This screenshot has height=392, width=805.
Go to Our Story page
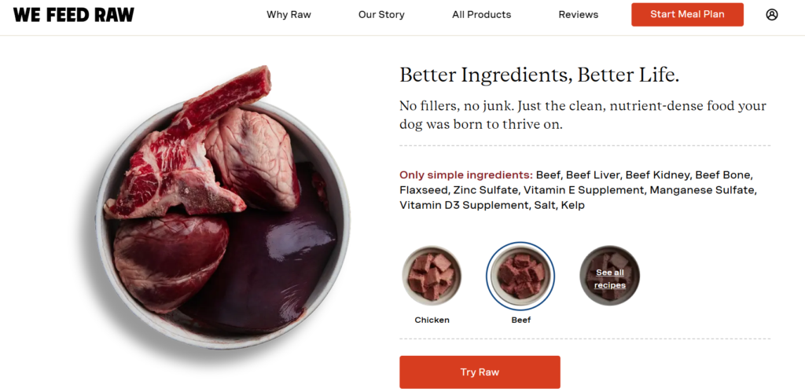[x=381, y=14]
